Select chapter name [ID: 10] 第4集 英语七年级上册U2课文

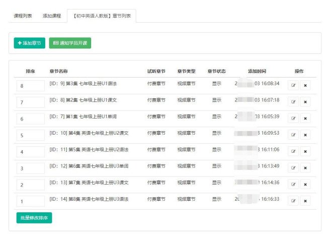point(89,133)
